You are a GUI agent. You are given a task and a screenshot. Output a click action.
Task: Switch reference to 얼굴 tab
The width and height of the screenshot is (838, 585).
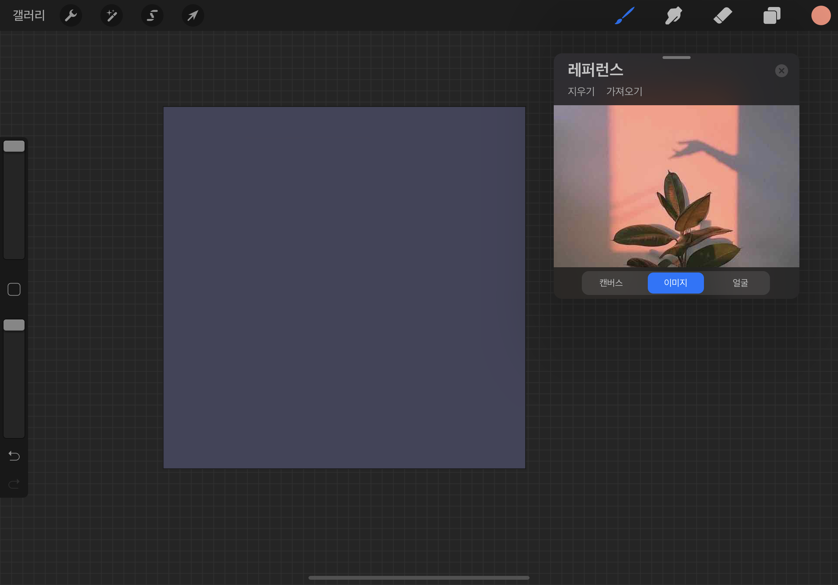pyautogui.click(x=740, y=283)
